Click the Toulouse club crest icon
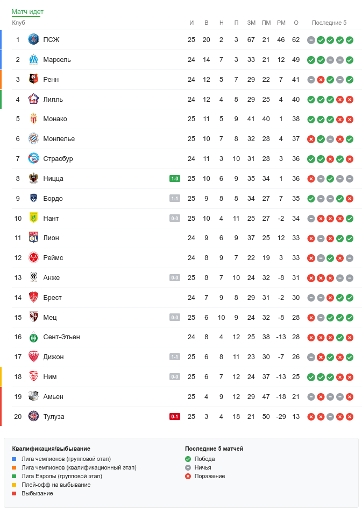This screenshot has width=362, height=511. click(x=33, y=416)
